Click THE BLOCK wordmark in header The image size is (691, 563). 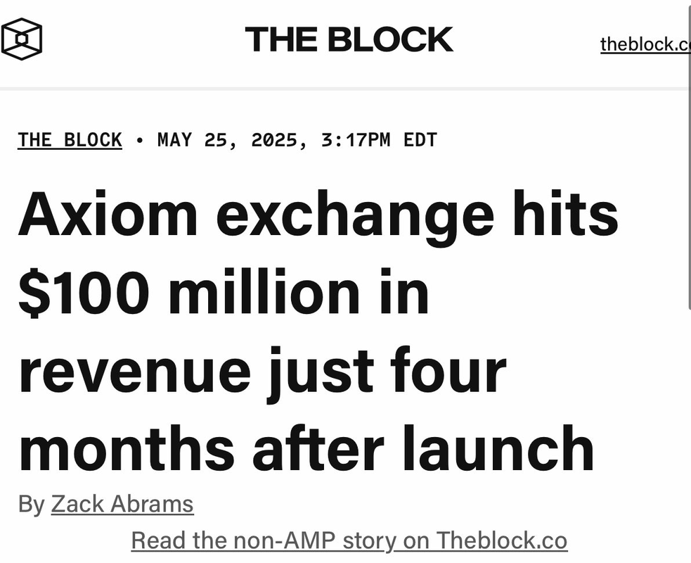349,39
